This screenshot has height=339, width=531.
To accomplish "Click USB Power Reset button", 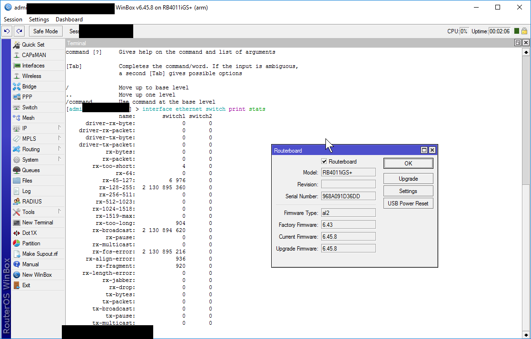I will [x=408, y=203].
